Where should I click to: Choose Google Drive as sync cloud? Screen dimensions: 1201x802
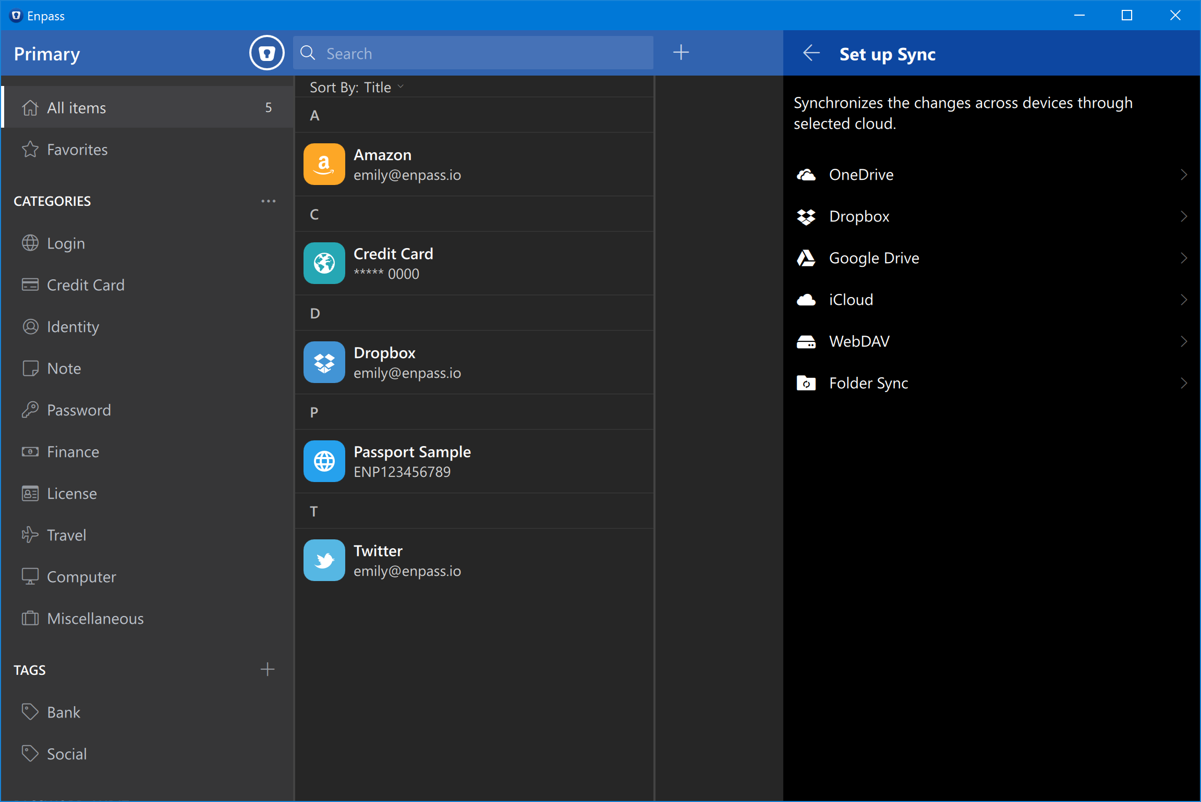tap(991, 258)
